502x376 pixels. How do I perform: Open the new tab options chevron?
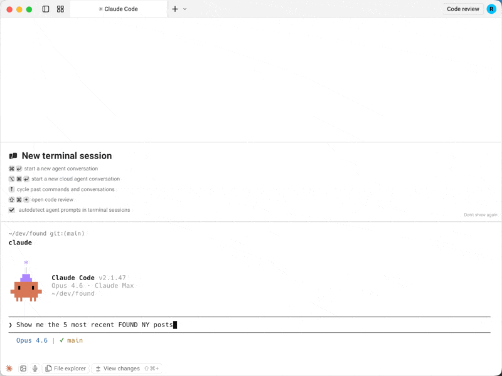pyautogui.click(x=184, y=9)
